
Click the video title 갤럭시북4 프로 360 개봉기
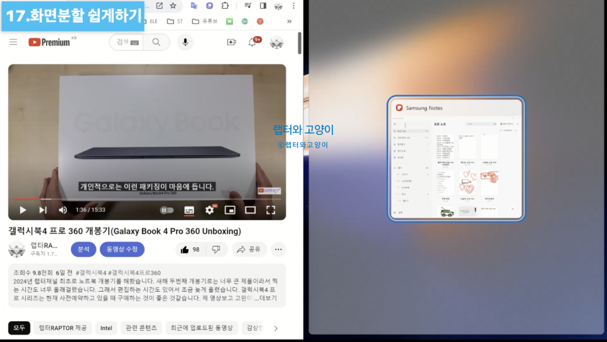[x=124, y=231]
